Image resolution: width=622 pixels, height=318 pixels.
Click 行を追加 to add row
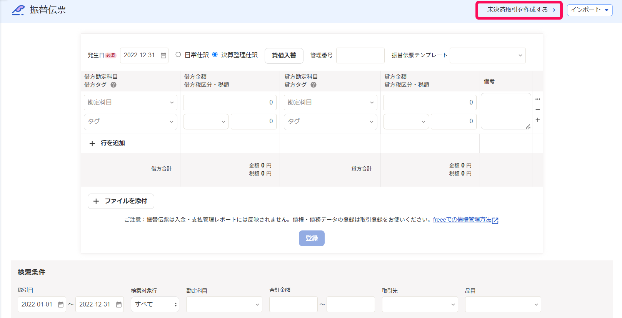tap(107, 143)
